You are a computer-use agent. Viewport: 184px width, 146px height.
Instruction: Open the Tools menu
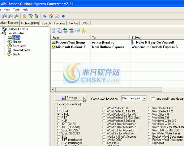pyautogui.click(x=16, y=10)
